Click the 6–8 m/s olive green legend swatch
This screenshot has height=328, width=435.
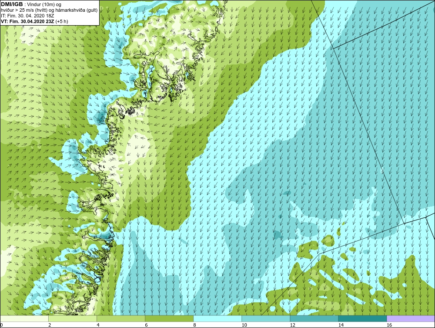(169, 318)
